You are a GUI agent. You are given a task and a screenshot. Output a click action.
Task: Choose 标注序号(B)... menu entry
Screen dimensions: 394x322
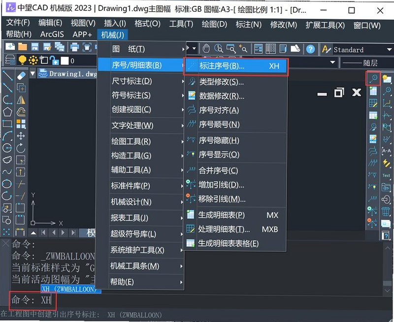(x=236, y=66)
